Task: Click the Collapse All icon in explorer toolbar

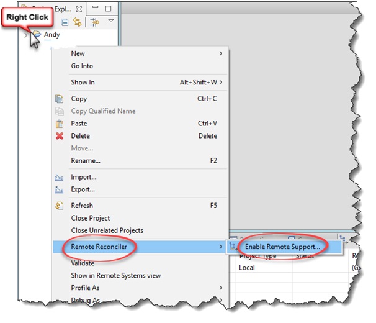Action: 65,22
